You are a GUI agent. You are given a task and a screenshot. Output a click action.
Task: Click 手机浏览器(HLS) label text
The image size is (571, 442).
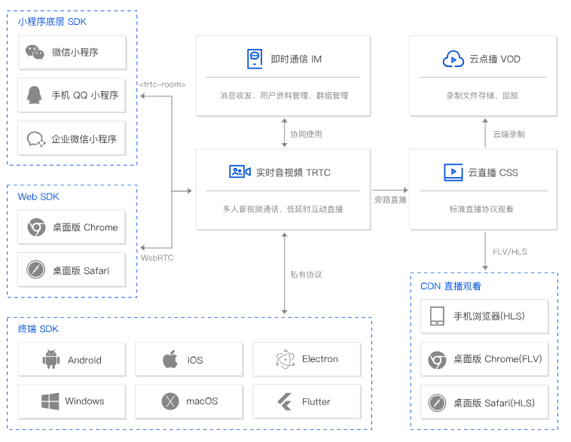point(489,316)
